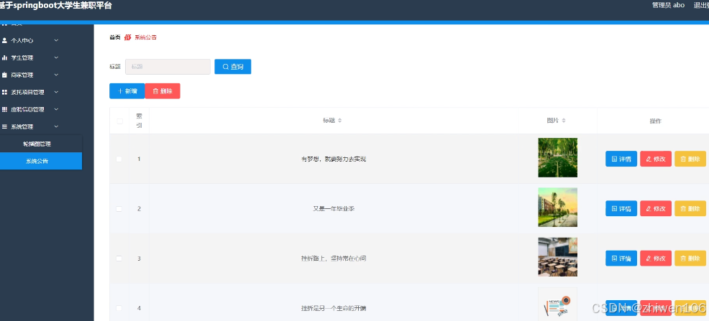709x321 pixels.
Task: Expand the 商家管理 menu chevron
Action: (56, 75)
